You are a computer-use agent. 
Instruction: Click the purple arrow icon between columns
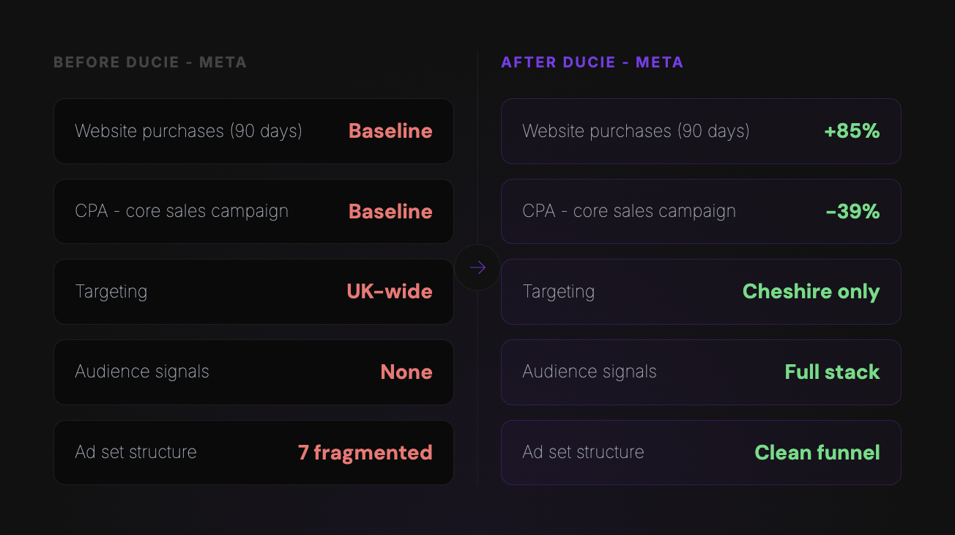coord(478,268)
